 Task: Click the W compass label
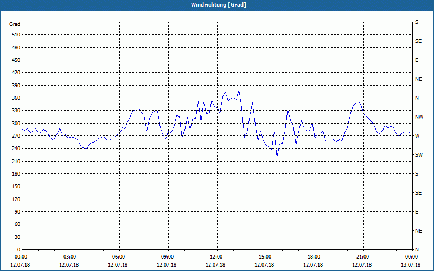pos(417,136)
